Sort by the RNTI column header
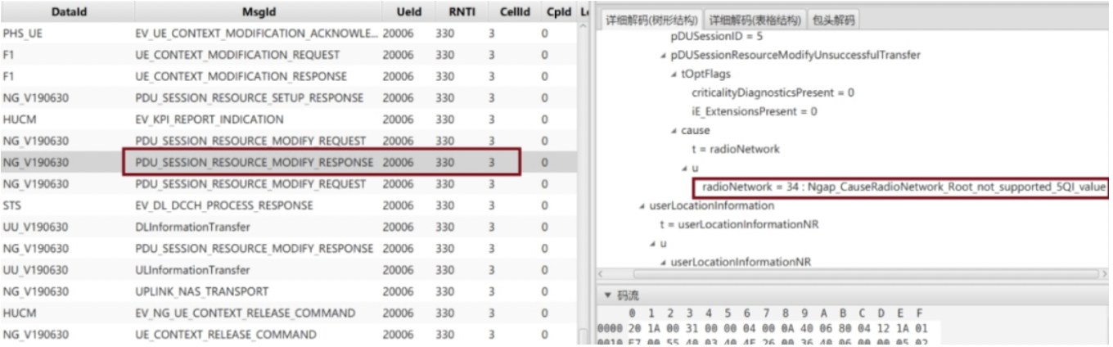Screen dimensions: 1113x347 (462, 13)
